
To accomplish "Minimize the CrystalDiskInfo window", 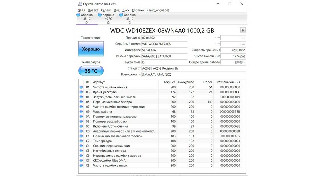I will [x=218, y=4].
